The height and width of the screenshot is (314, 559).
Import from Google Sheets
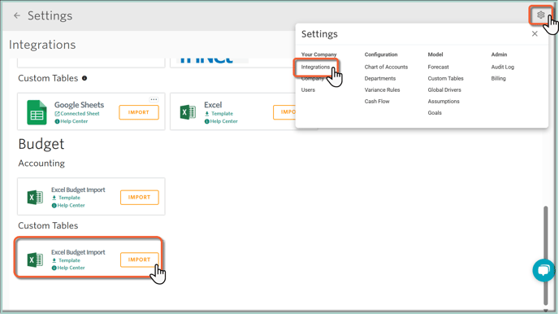pyautogui.click(x=139, y=112)
